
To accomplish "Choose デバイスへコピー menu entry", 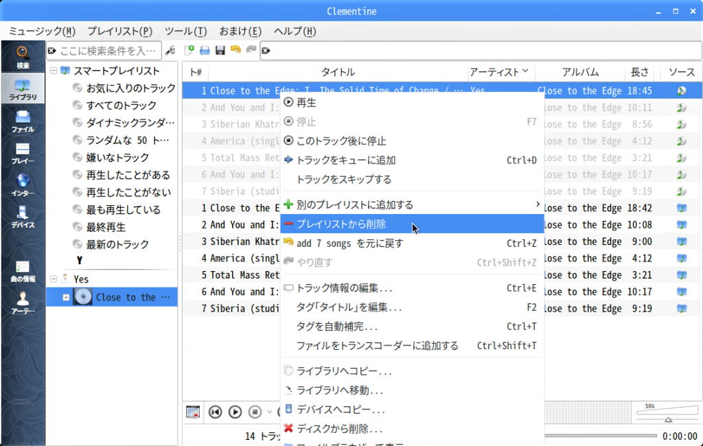I will click(412, 410).
